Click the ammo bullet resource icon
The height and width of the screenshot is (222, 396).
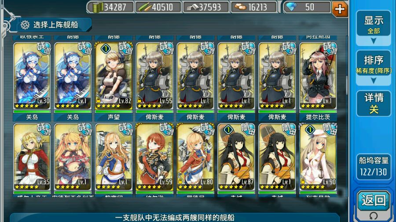[x=145, y=7]
